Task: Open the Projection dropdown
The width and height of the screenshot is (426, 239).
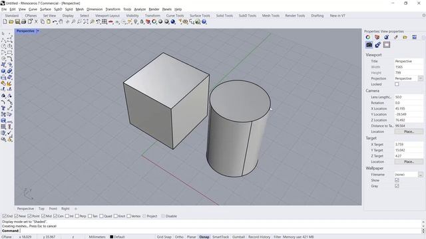Action: (420, 78)
